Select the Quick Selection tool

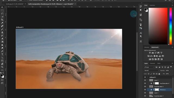click(x=2, y=17)
